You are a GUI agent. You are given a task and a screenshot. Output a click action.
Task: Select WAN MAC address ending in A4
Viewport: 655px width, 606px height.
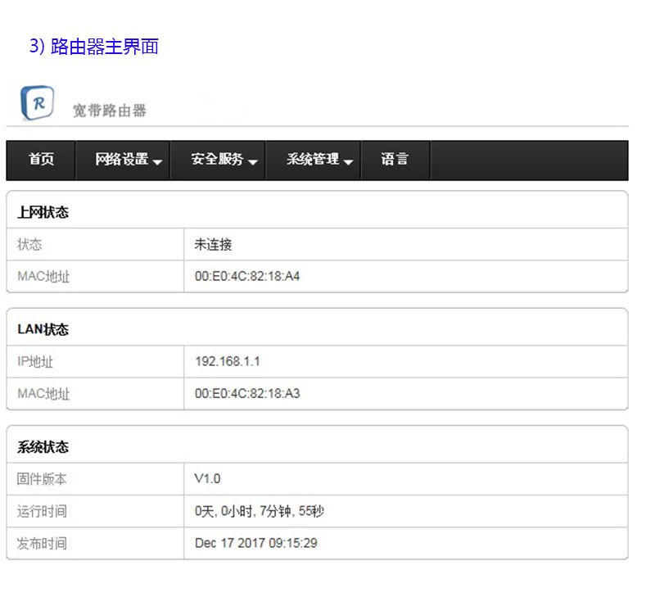point(247,276)
